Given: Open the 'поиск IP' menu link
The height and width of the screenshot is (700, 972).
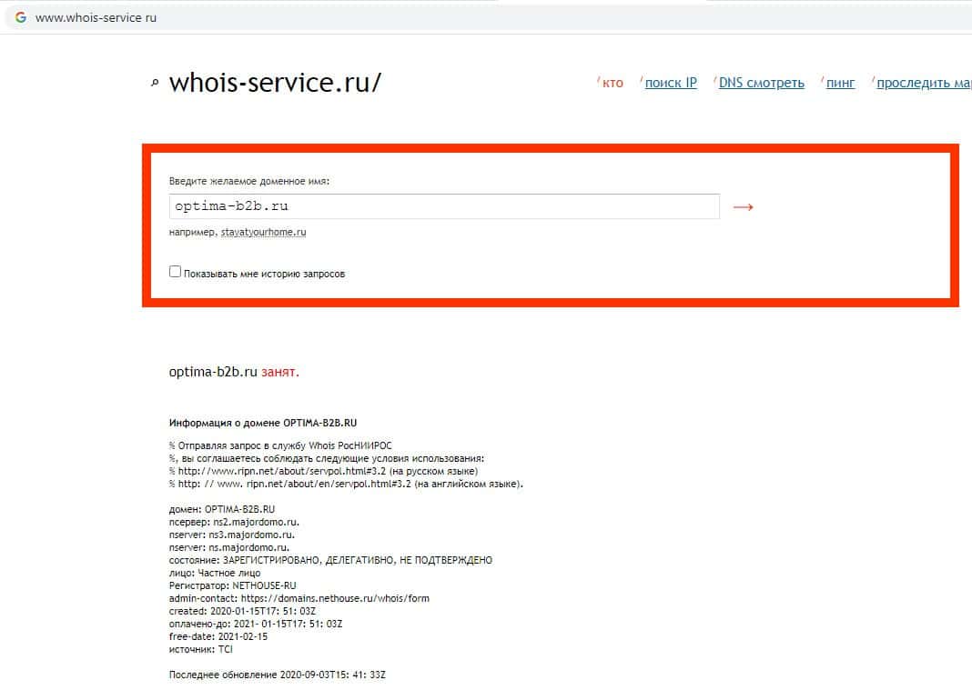Looking at the screenshot, I should 671,83.
